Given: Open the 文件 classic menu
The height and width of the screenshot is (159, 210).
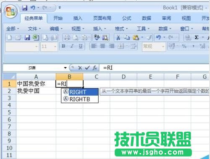Looking at the screenshot, I should pyautogui.click(x=34, y=29).
